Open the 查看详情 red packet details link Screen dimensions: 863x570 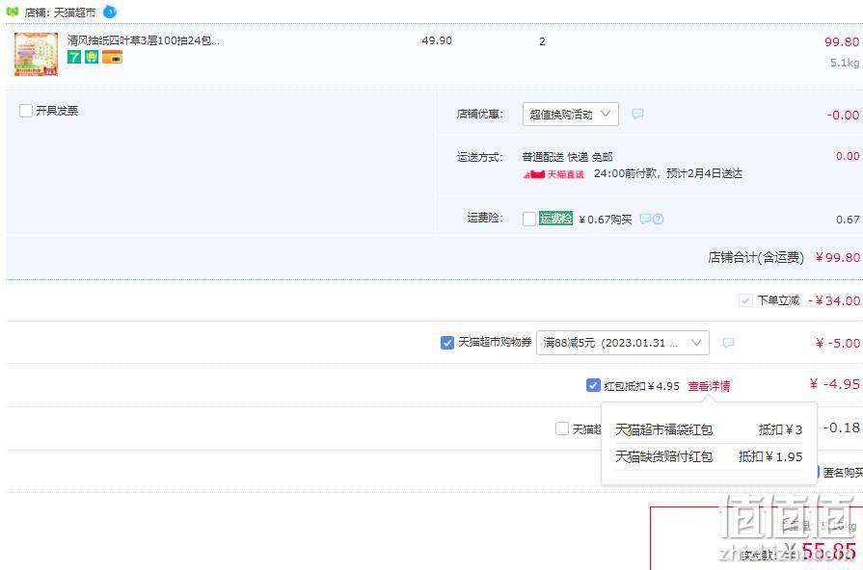[709, 386]
